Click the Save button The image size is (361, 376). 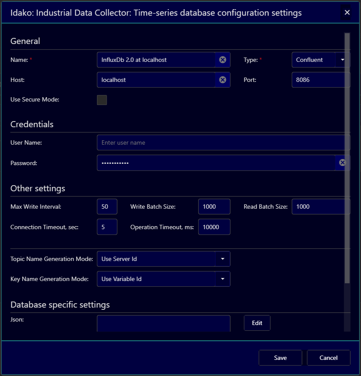click(x=280, y=358)
